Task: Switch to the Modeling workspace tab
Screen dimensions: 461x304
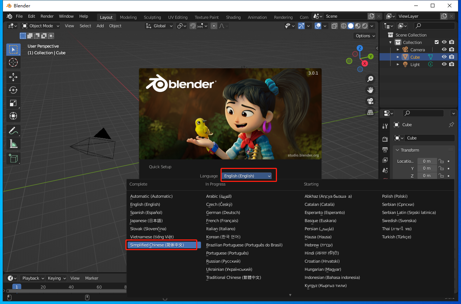Action: click(128, 17)
